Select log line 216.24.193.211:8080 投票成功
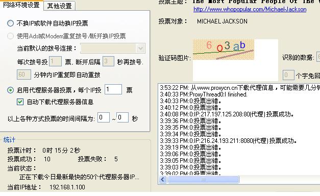 click(x=228, y=141)
